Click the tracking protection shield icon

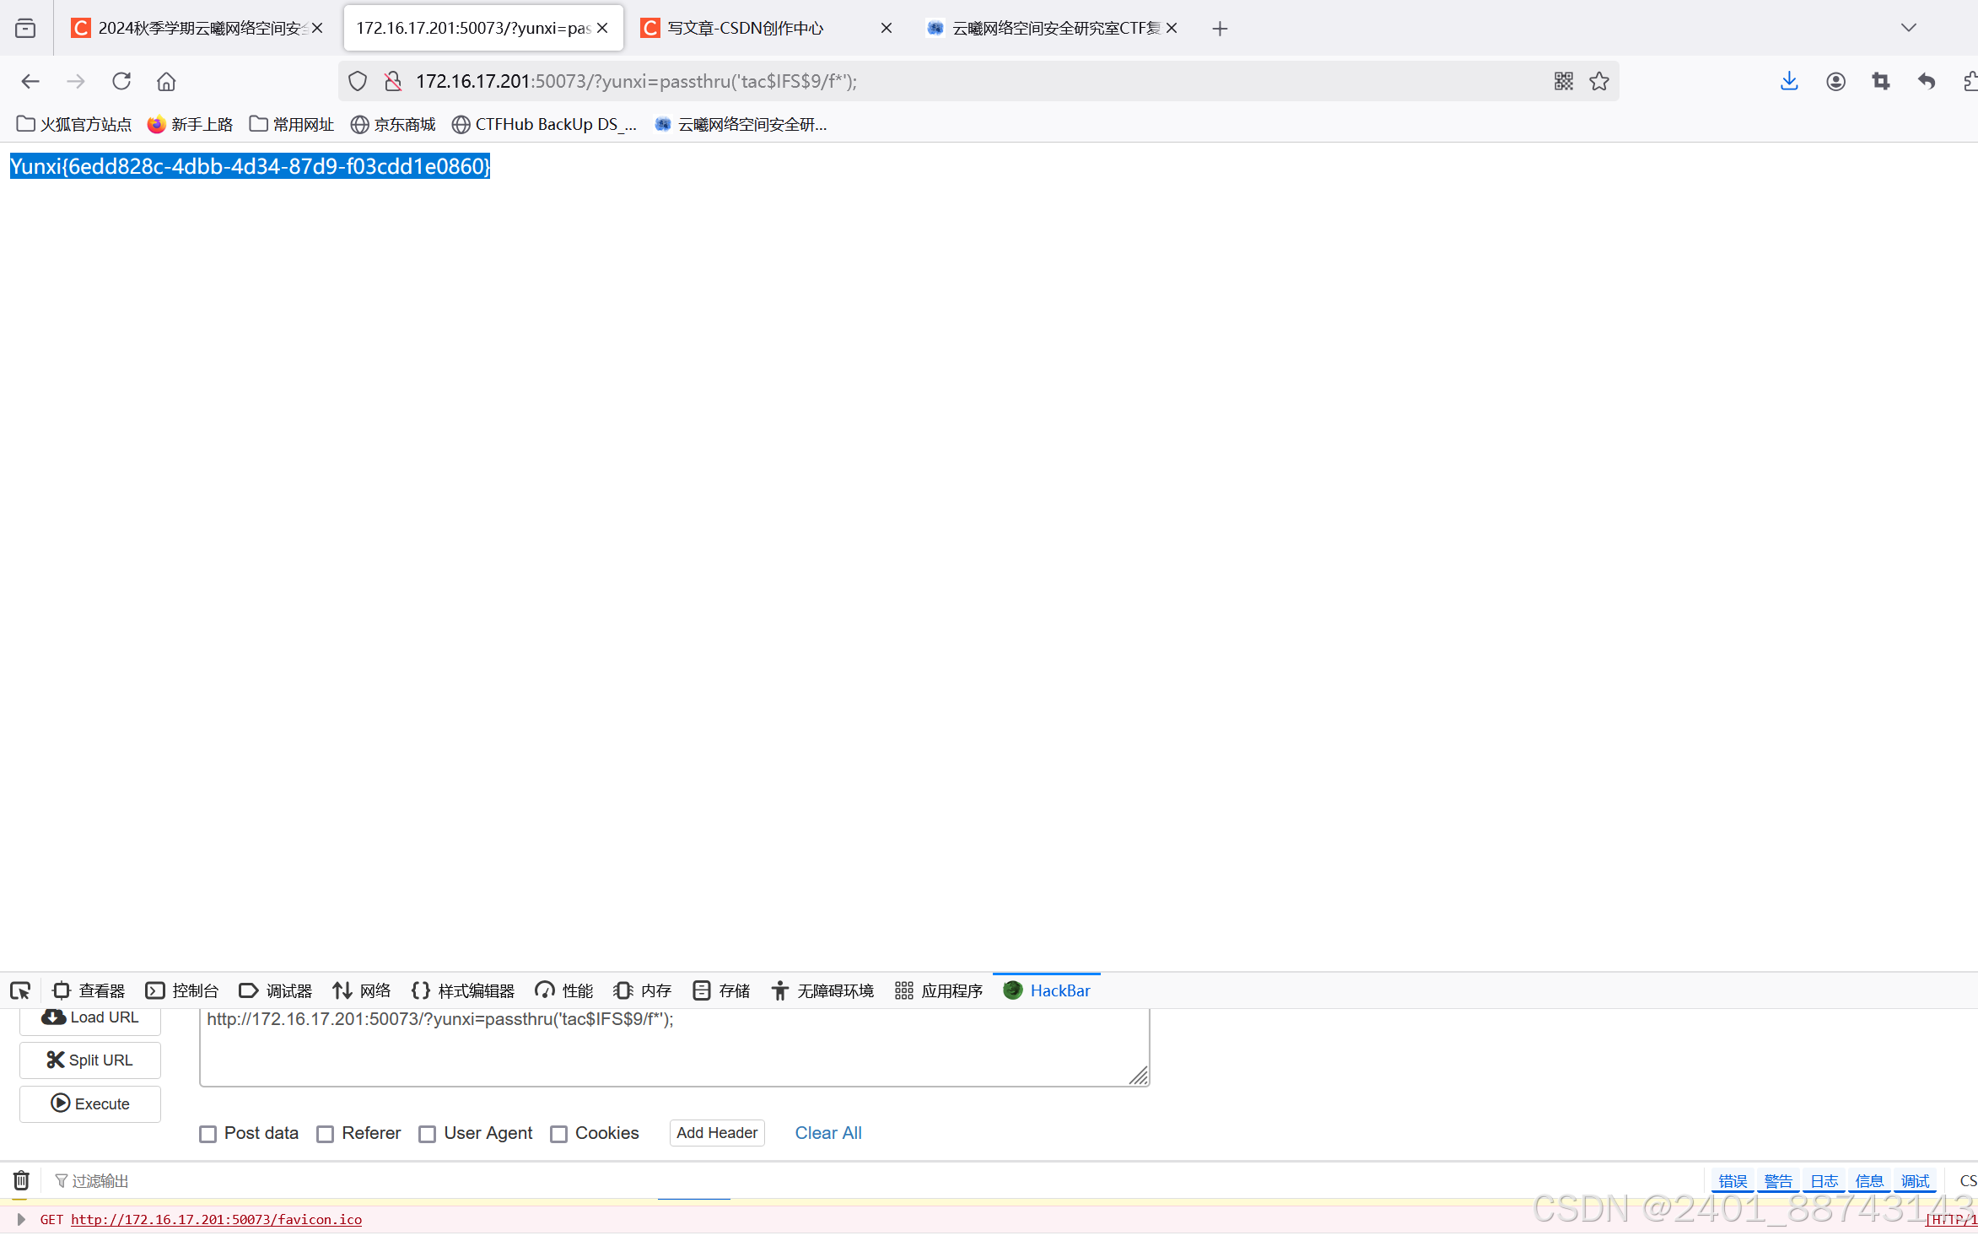358,81
